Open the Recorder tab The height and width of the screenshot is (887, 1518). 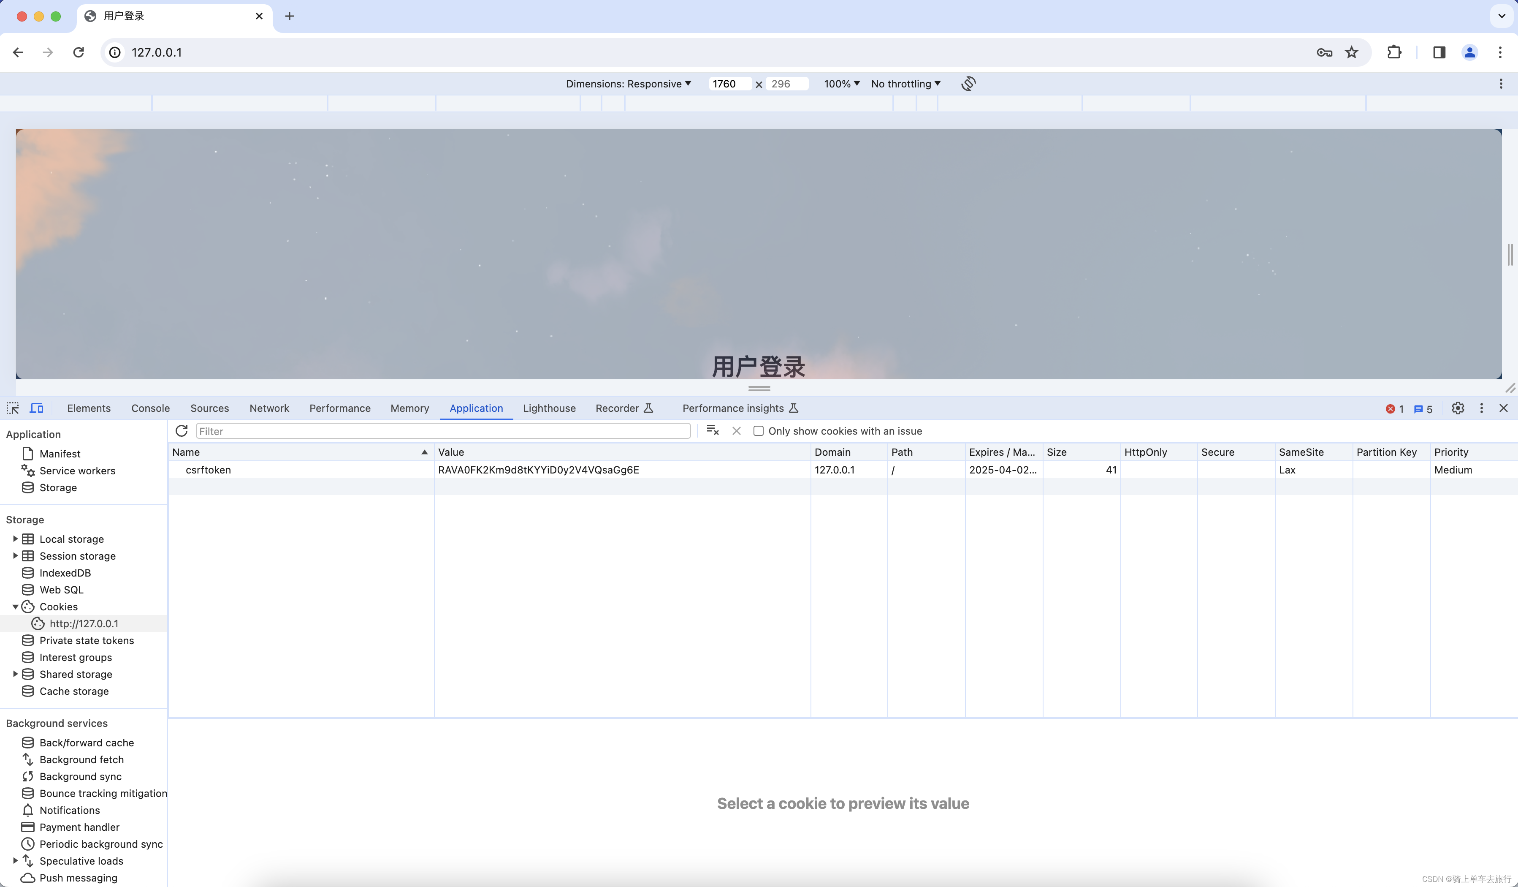pos(624,408)
